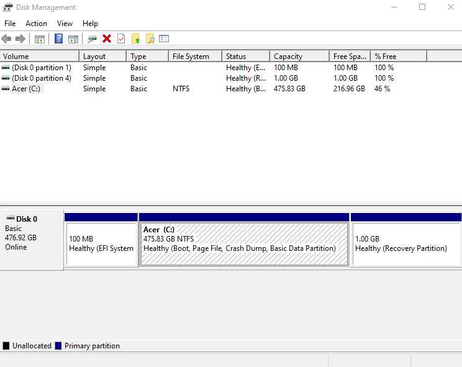
Task: Click the checklist settings toolbar icon
Action: 164,39
